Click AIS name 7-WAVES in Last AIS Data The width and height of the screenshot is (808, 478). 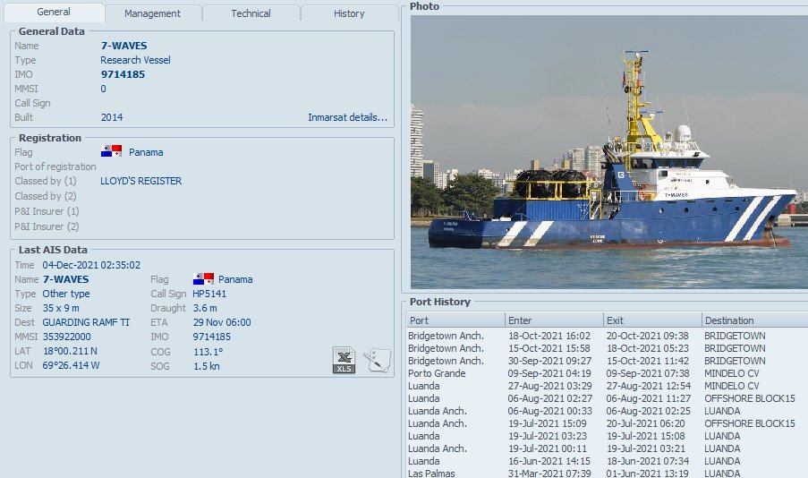point(65,279)
